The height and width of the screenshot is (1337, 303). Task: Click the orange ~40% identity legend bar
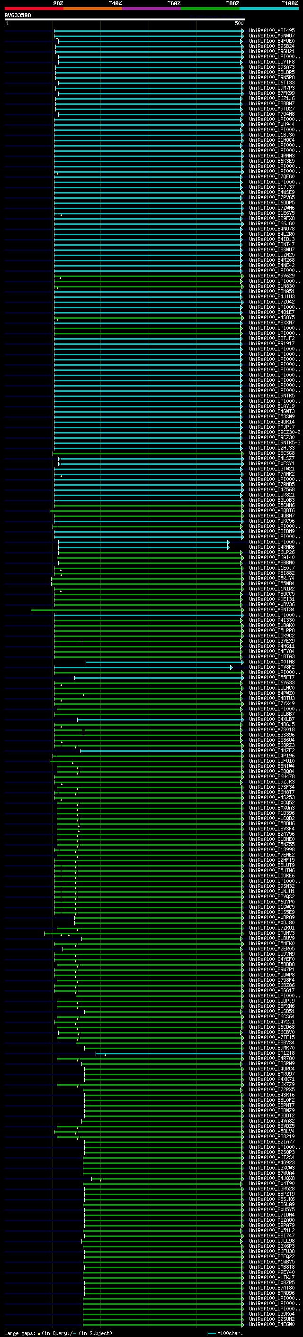point(93,9)
